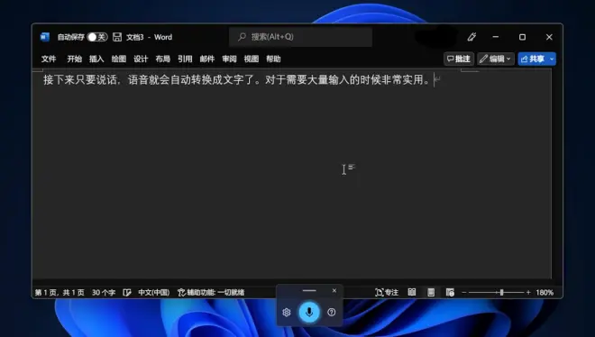This screenshot has width=595, height=337.
Task: Open the 编辑 mode dropdown
Action: tap(496, 59)
